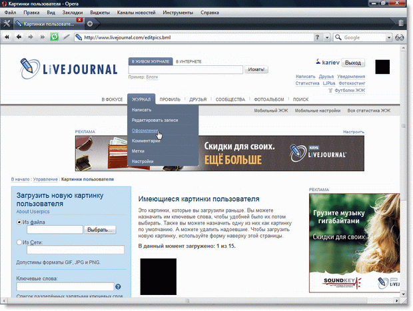The width and height of the screenshot is (413, 311).
Task: Open the Виджеты menu
Action: 100,13
